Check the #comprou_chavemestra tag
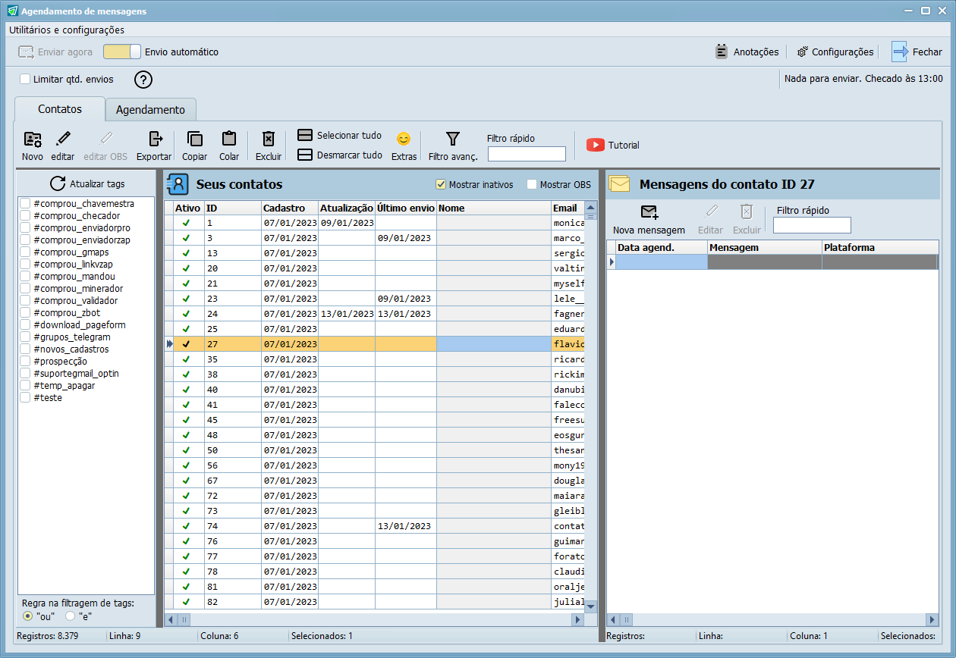The width and height of the screenshot is (956, 658). (25, 203)
